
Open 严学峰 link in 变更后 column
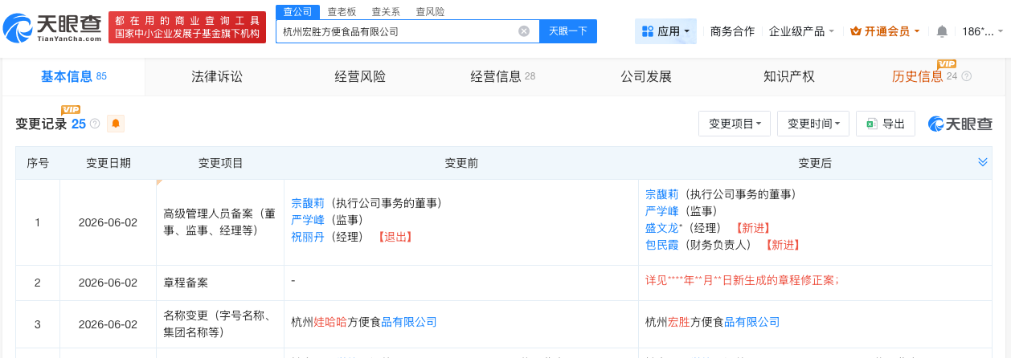click(x=661, y=211)
